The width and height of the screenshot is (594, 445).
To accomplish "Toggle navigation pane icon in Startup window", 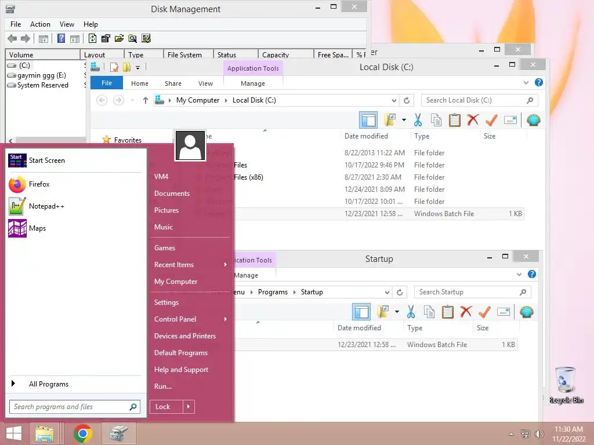I will coord(361,312).
